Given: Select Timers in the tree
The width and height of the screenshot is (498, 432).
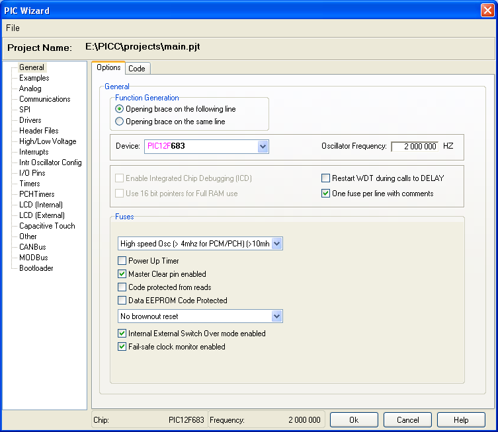Looking at the screenshot, I should (30, 184).
